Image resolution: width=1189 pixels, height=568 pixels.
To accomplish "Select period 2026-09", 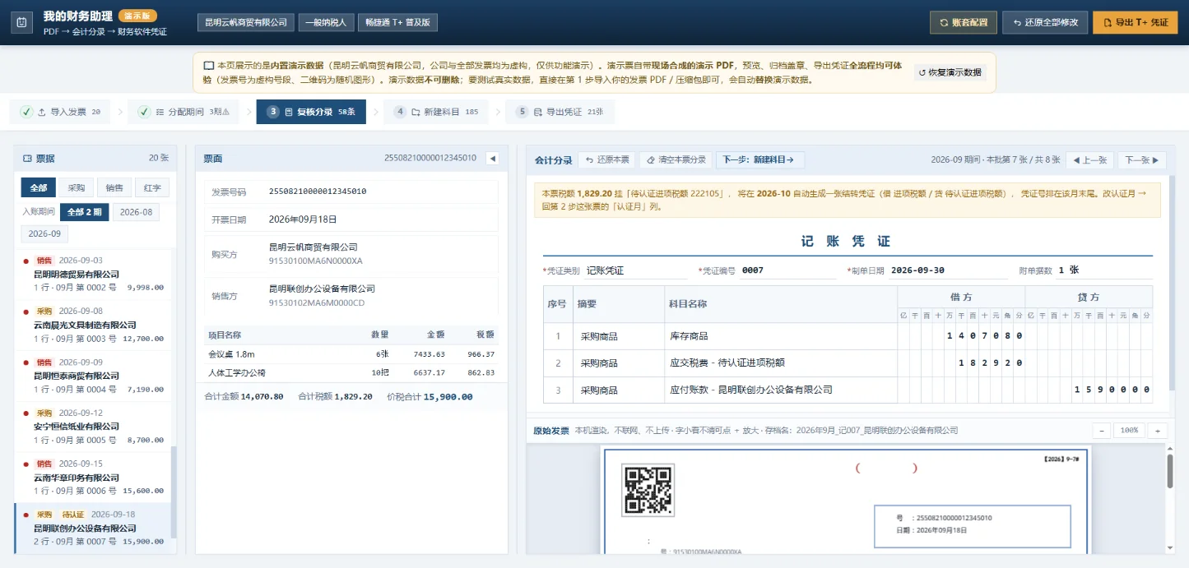I will (44, 233).
